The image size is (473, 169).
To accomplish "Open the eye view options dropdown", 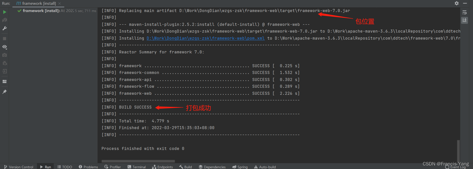I will click(x=5, y=47).
